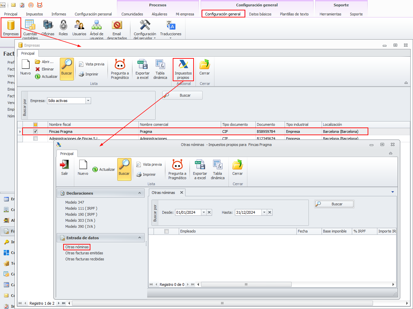The height and width of the screenshot is (309, 413).
Task: Click Tabla dinámica in Impuestos propios window
Action: (217, 170)
